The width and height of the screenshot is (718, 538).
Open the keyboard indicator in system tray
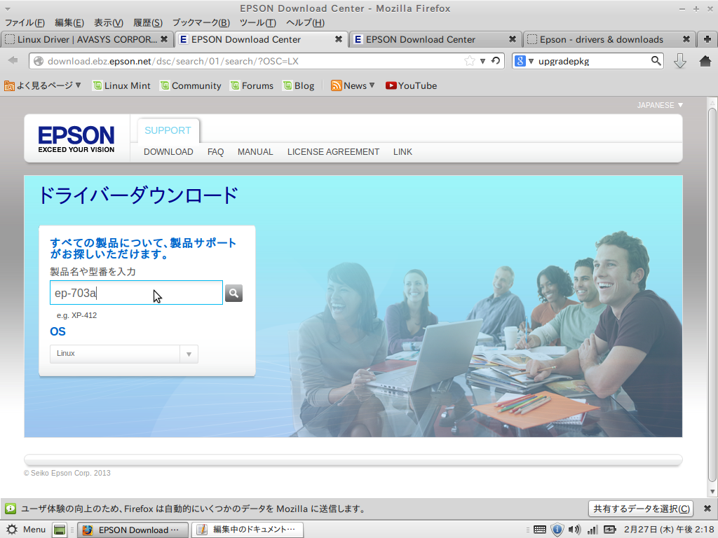[540, 530]
